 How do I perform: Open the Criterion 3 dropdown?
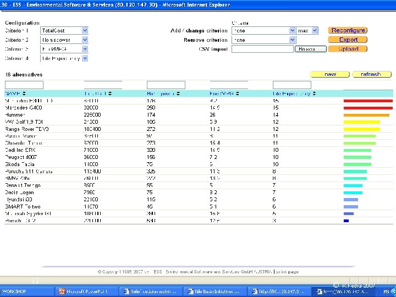tap(64, 49)
